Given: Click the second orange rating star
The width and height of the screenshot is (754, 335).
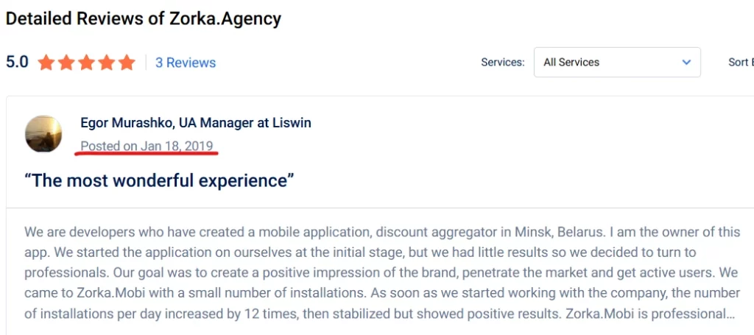Looking at the screenshot, I should click(66, 63).
